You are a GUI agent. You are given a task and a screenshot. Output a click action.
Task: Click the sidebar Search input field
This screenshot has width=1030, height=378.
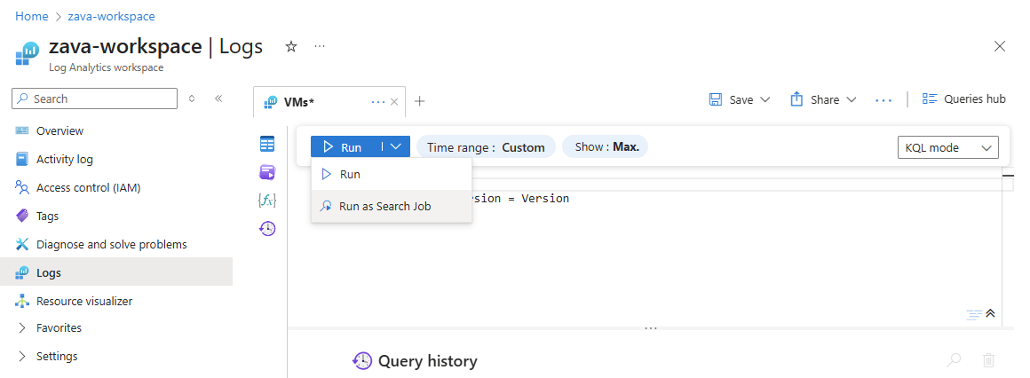coord(98,99)
